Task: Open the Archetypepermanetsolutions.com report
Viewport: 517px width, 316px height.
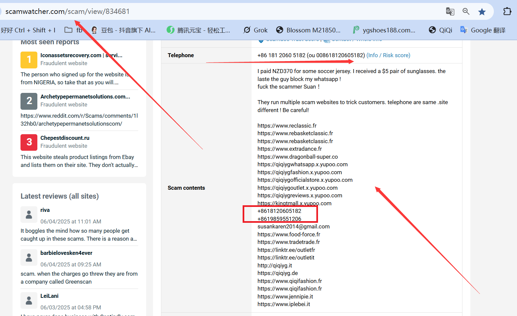Action: click(x=85, y=97)
